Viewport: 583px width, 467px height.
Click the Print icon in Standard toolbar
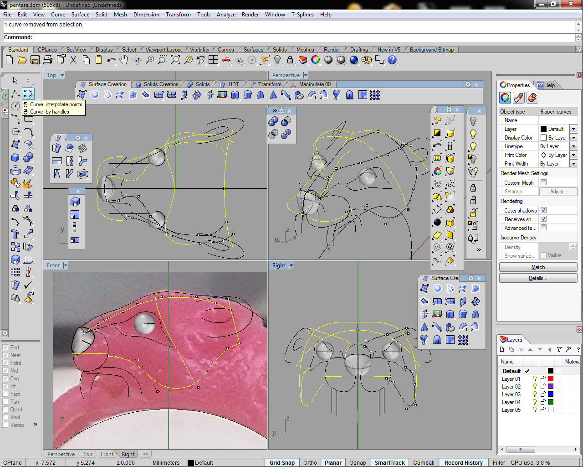tap(47, 60)
